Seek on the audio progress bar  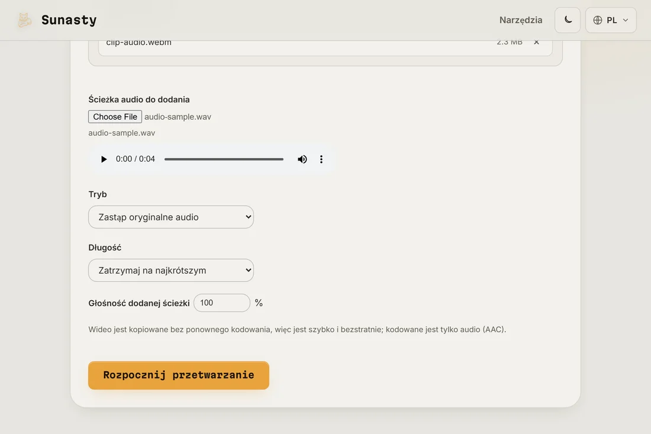(224, 159)
